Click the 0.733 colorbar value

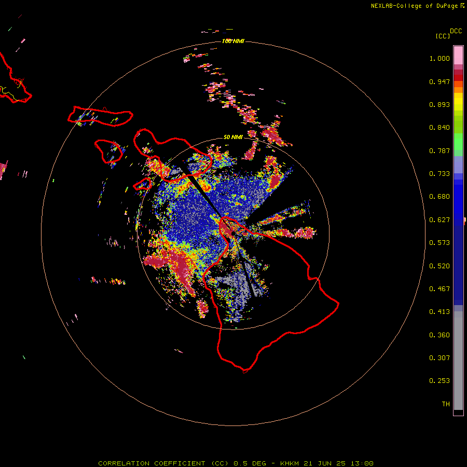tap(439, 174)
